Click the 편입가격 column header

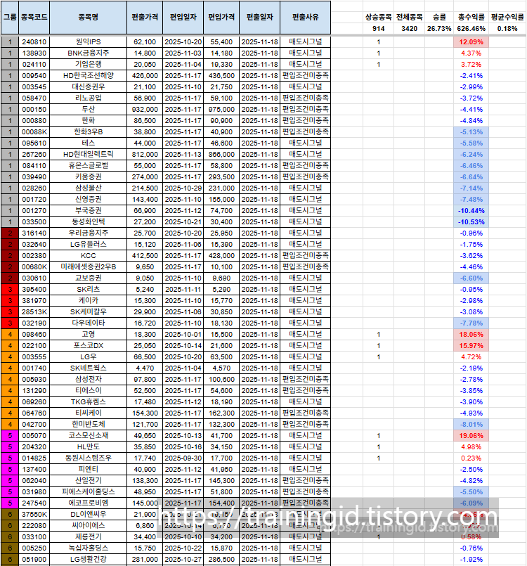[x=221, y=18]
